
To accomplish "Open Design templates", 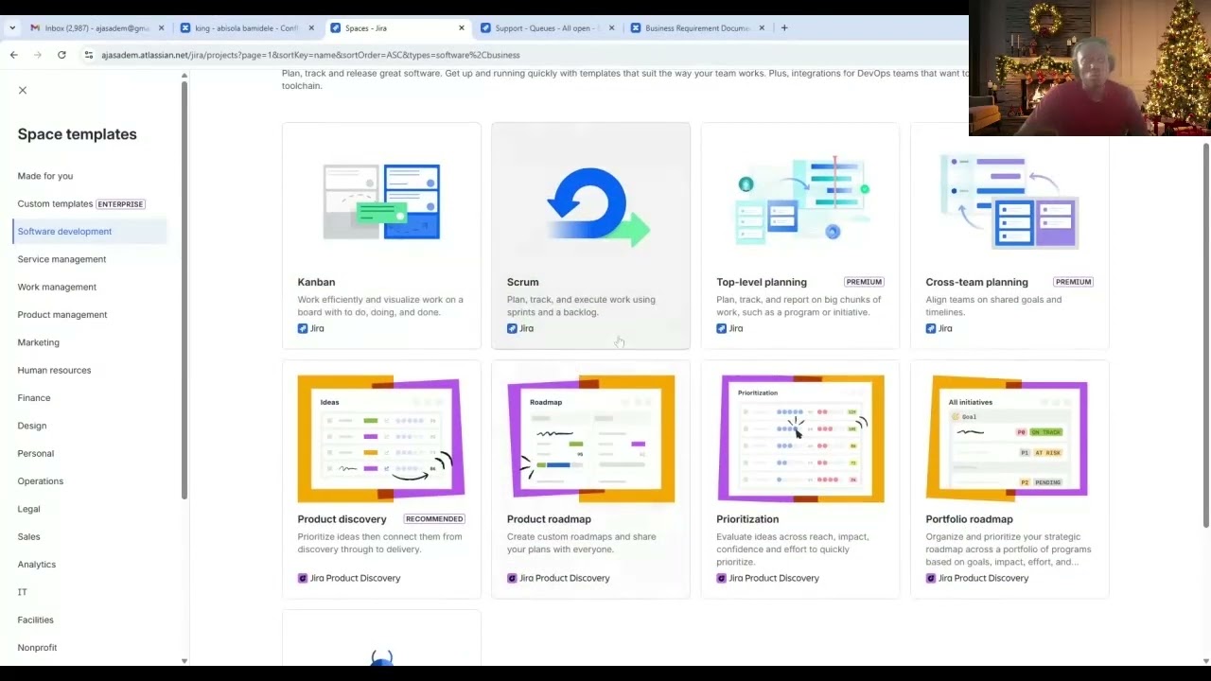I will point(31,426).
